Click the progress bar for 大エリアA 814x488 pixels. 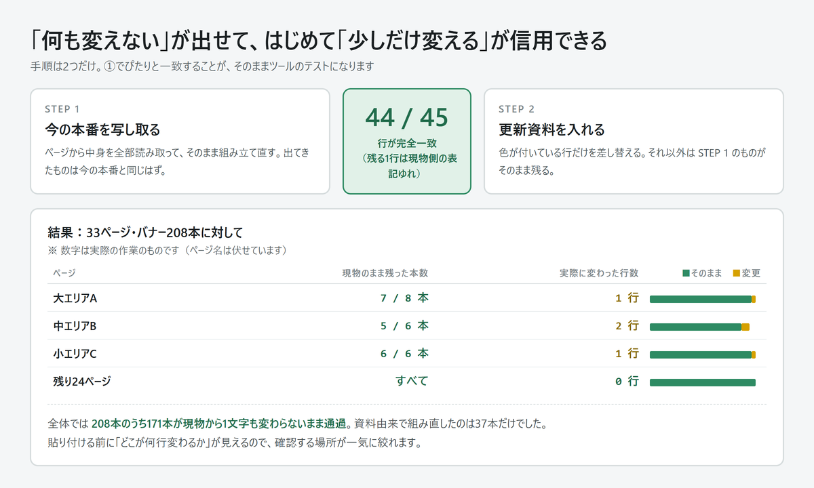(x=703, y=299)
